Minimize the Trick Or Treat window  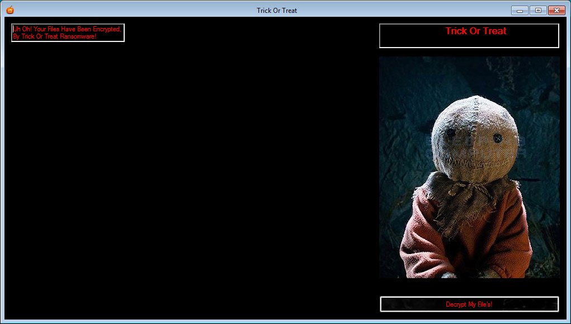click(x=520, y=11)
